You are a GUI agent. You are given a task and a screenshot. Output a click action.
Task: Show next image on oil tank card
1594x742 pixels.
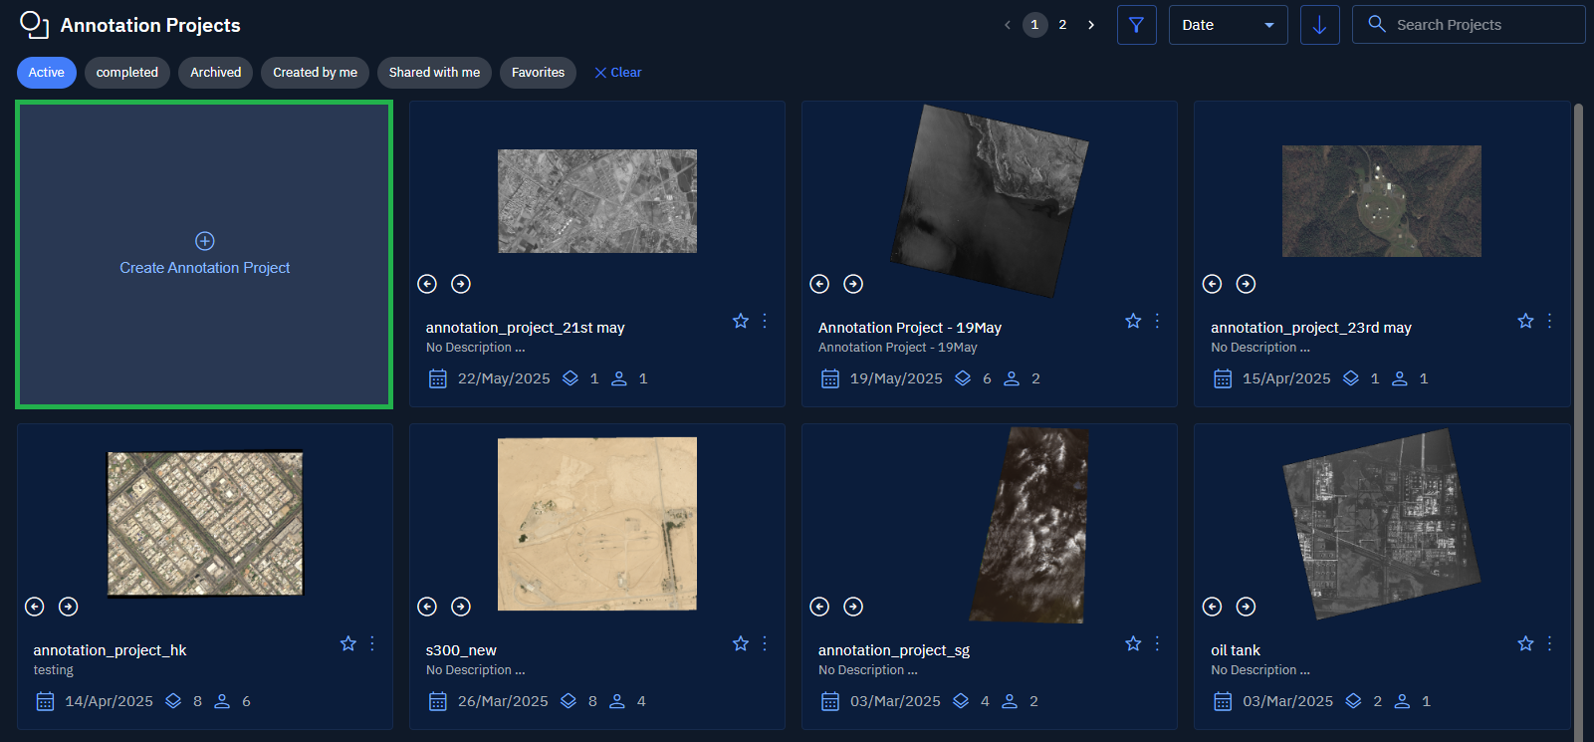[1246, 607]
